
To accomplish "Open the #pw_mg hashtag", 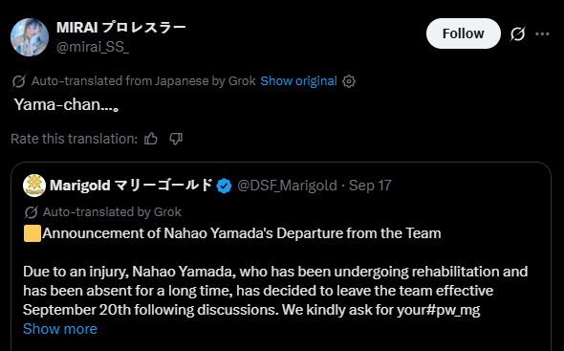I will point(453,310).
